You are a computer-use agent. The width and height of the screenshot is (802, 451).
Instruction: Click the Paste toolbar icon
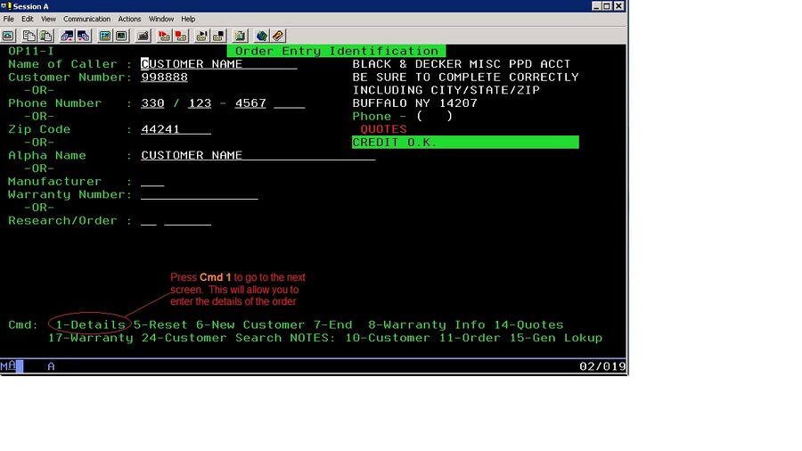coord(45,36)
